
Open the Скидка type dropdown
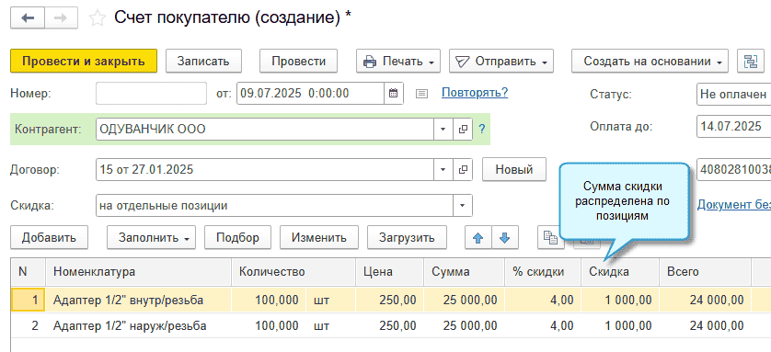(x=462, y=206)
